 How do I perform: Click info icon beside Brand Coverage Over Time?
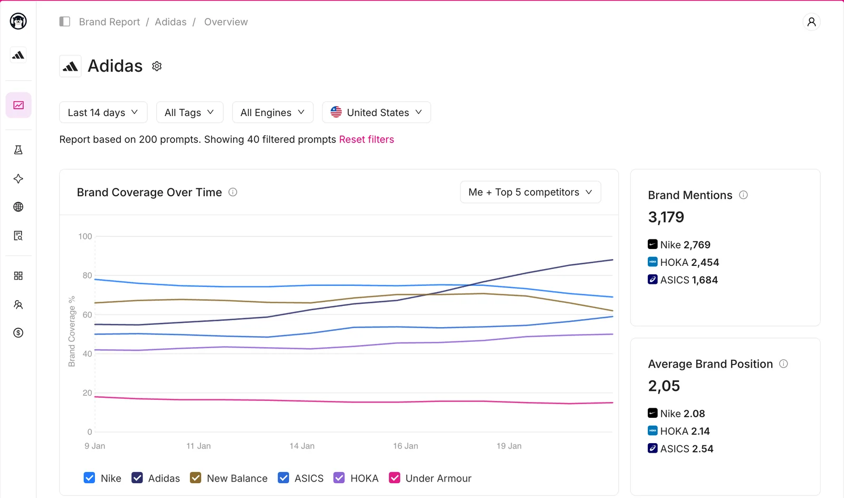coord(233,192)
